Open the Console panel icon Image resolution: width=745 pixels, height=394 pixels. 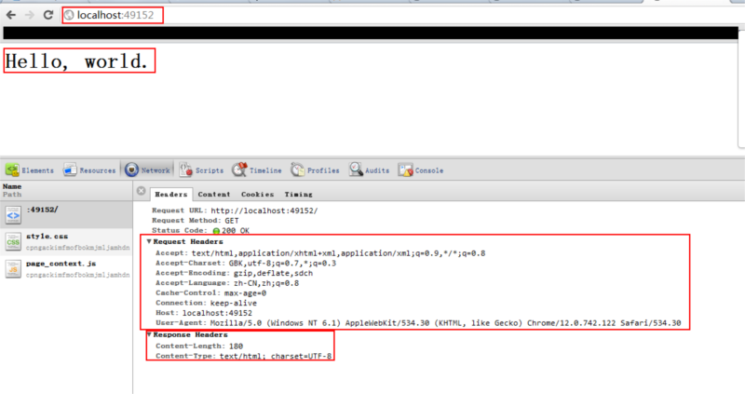point(405,170)
